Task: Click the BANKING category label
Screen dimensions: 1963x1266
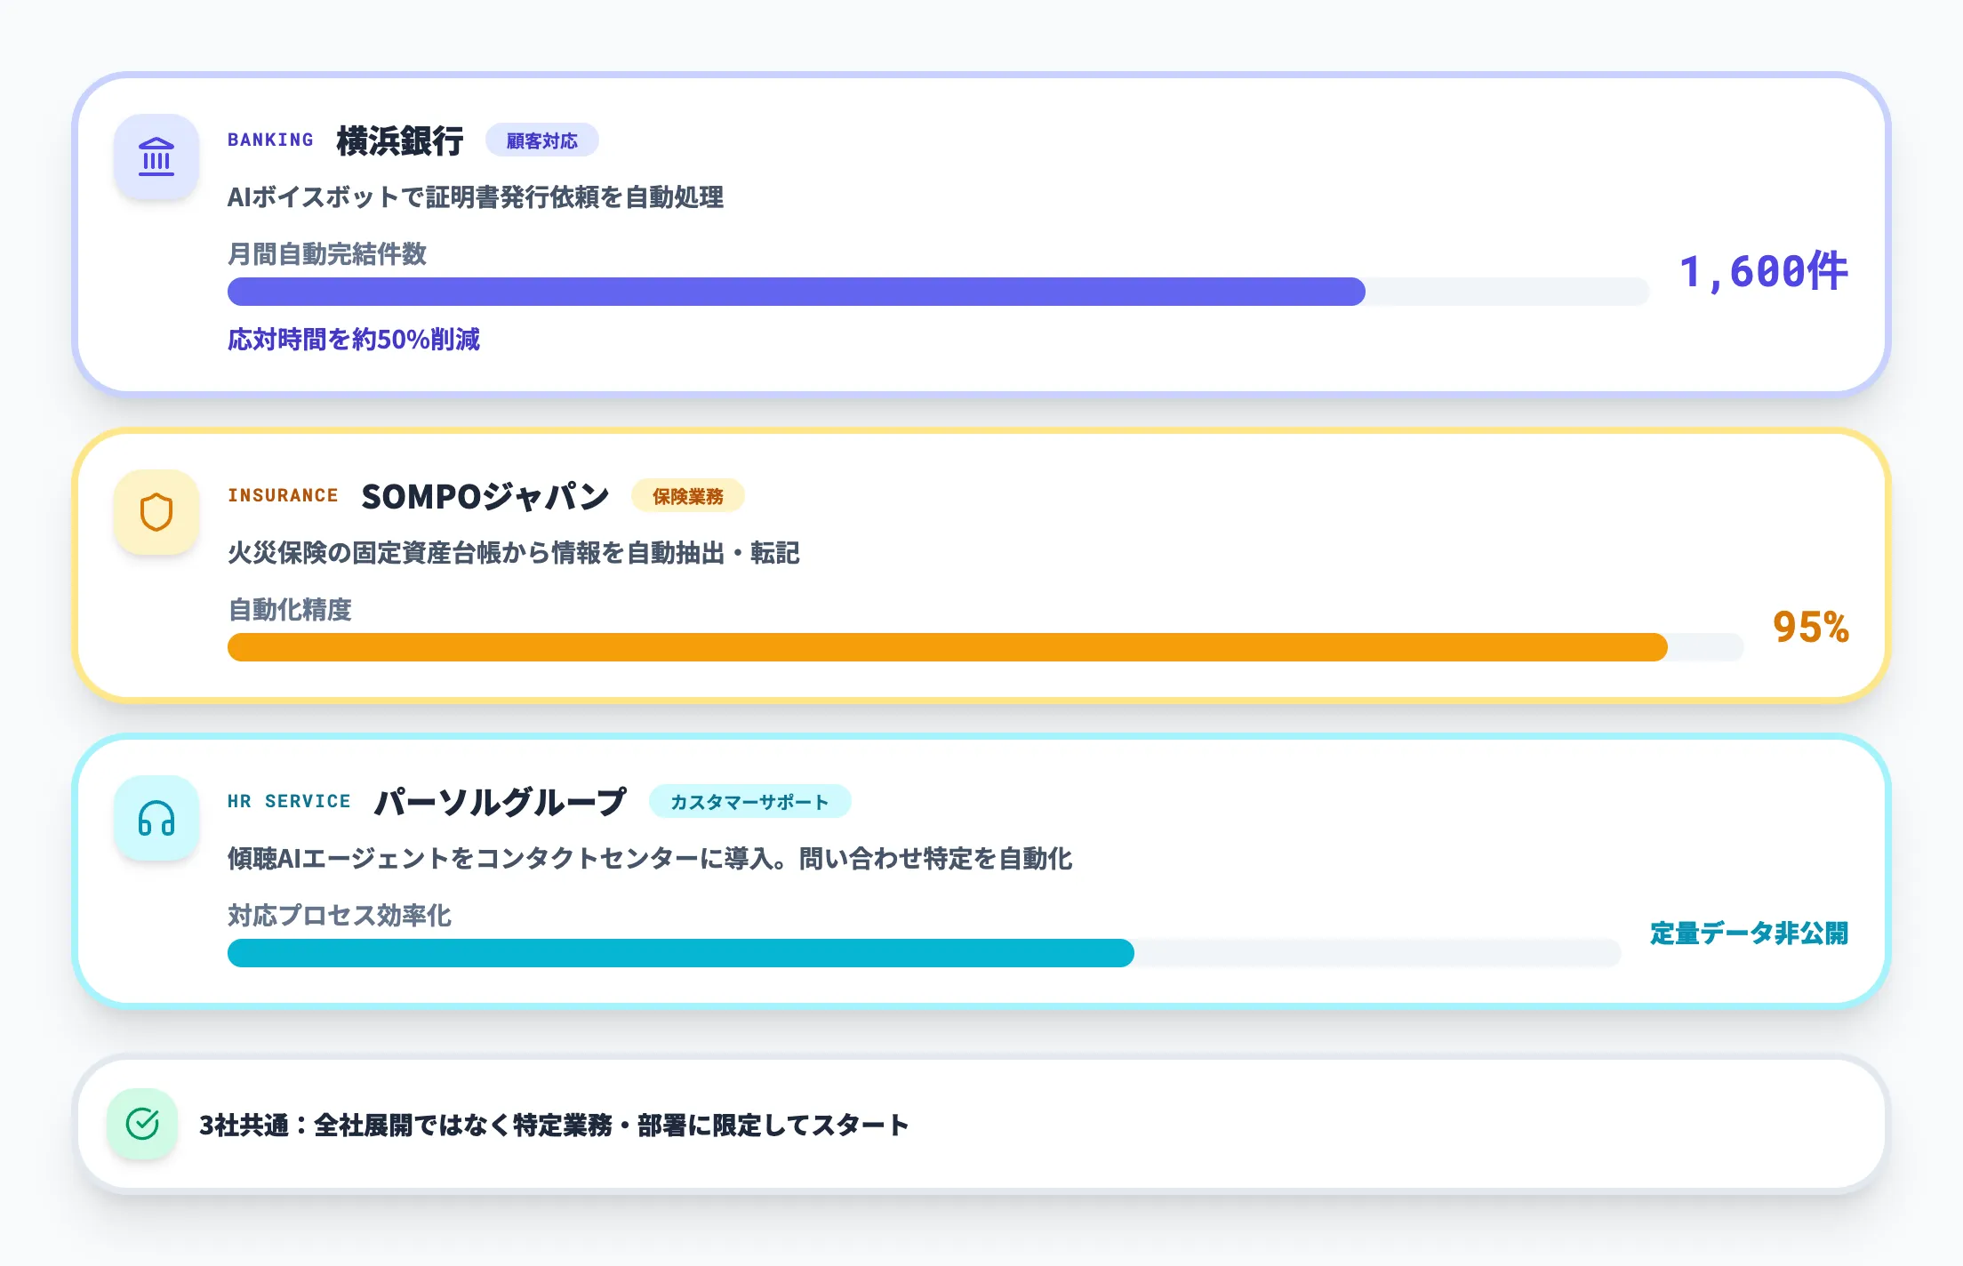Action: (x=270, y=140)
